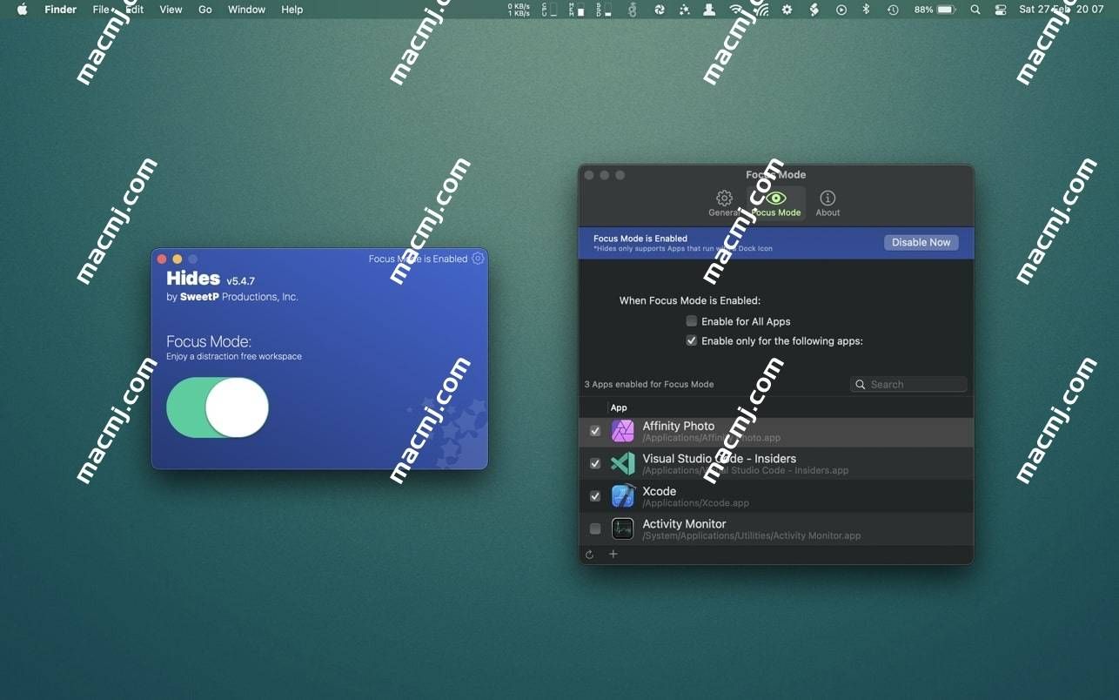Click the Hides v5.4.7 version label
This screenshot has height=700, width=1119.
pos(211,279)
